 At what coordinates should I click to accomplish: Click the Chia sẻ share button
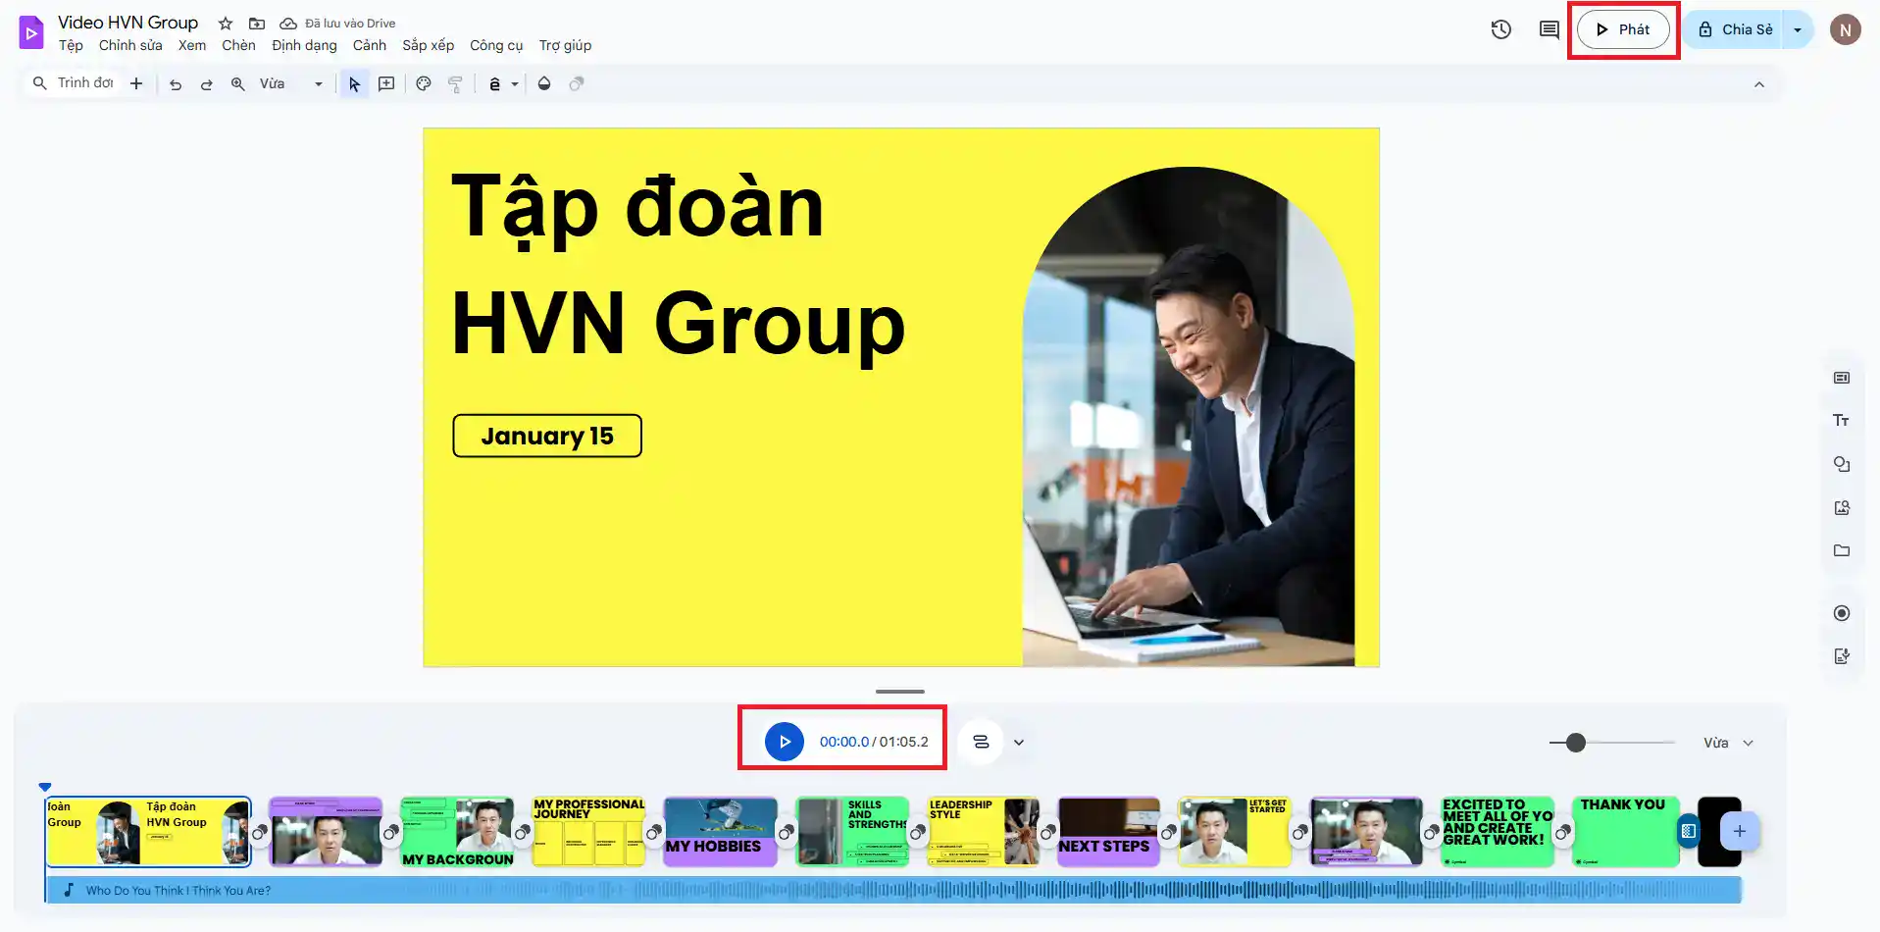tap(1735, 29)
